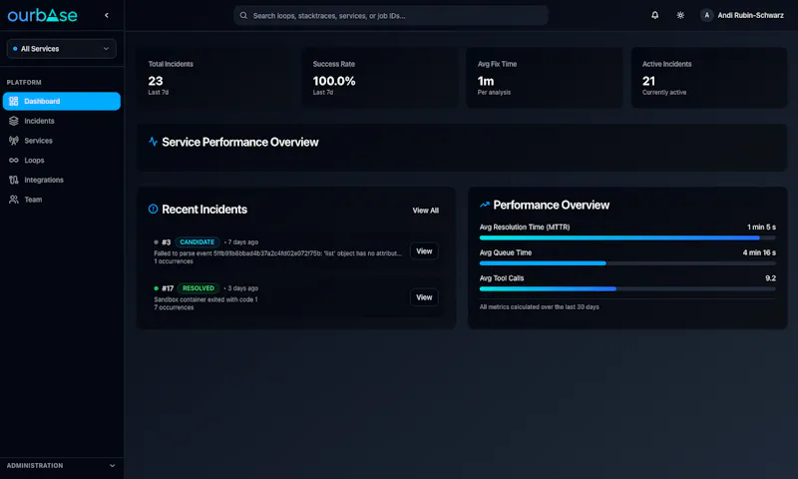
Task: View incident #3 details
Action: [424, 250]
